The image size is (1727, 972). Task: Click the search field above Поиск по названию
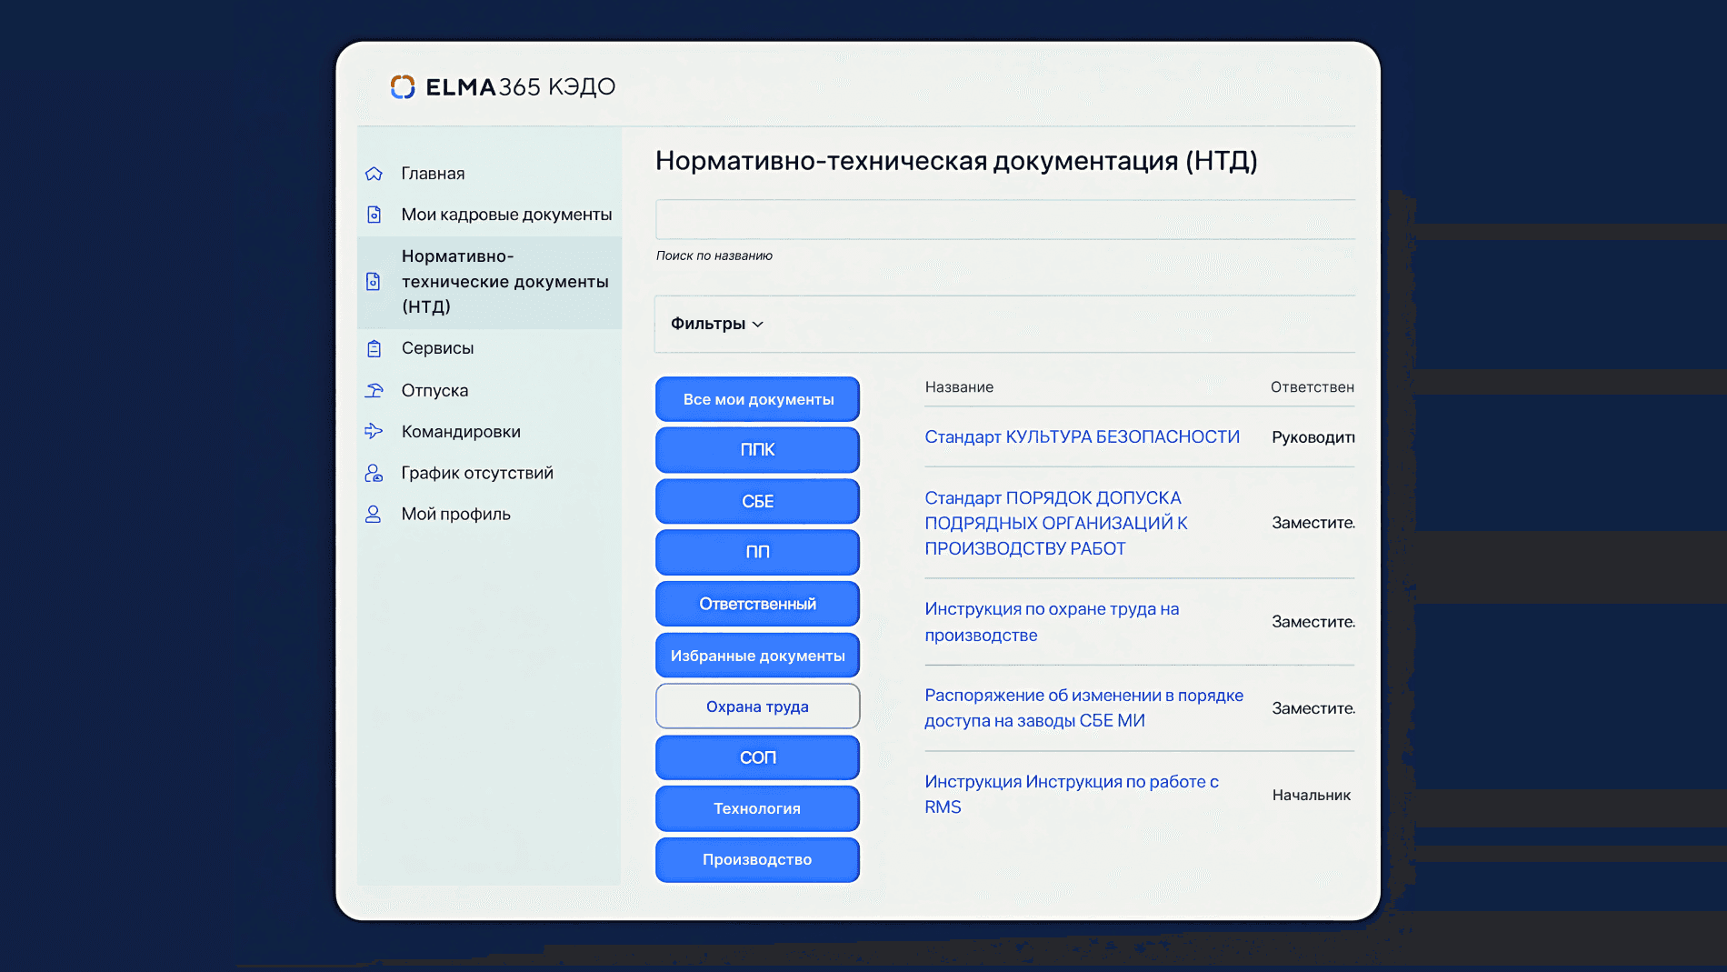[1005, 219]
